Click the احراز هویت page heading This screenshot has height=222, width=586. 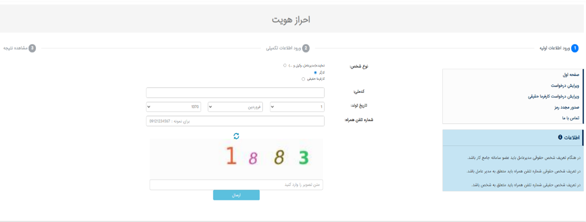(x=291, y=20)
